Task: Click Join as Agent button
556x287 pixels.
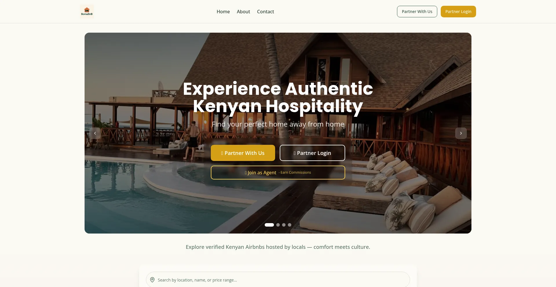Action: coord(278,173)
